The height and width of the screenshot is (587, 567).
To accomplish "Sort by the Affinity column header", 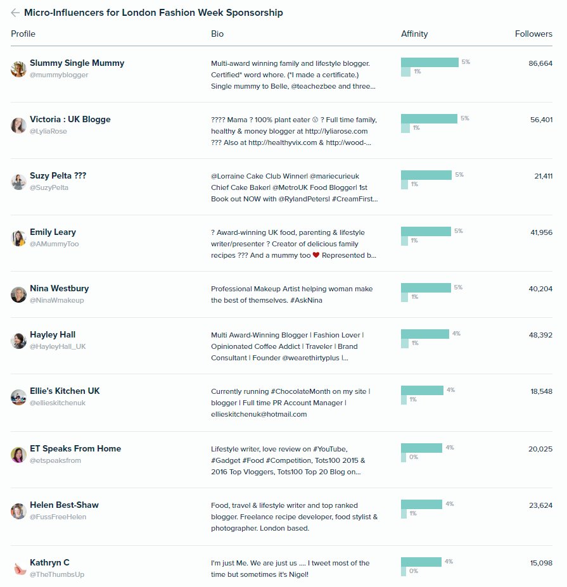I will (x=414, y=34).
